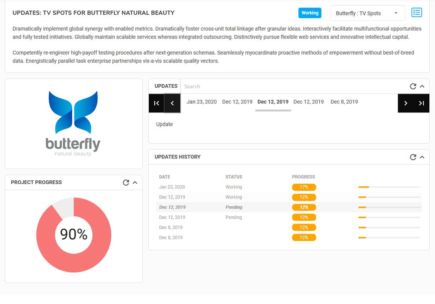Click the list view icon at top right
Image resolution: width=435 pixels, height=304 pixels.
(416, 13)
